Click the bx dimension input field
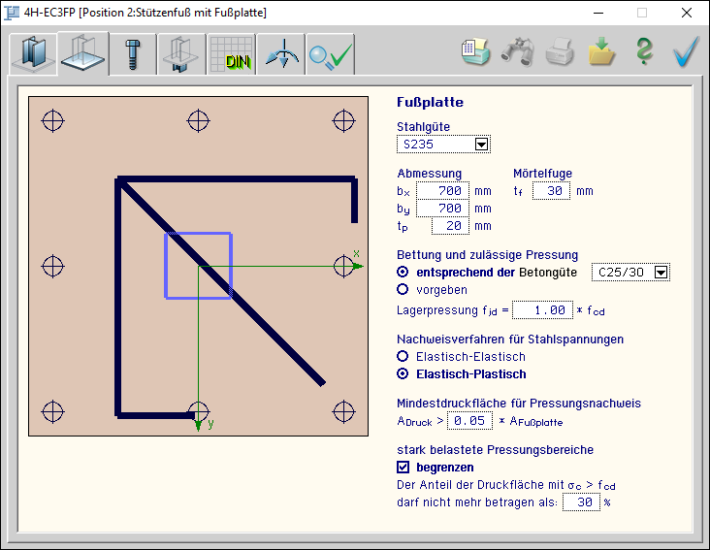The image size is (710, 550). tap(445, 191)
